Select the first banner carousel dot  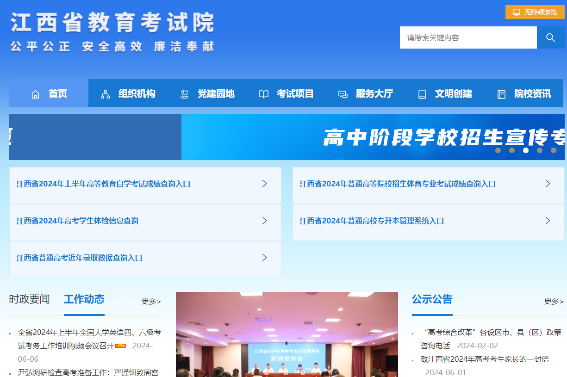click(498, 150)
